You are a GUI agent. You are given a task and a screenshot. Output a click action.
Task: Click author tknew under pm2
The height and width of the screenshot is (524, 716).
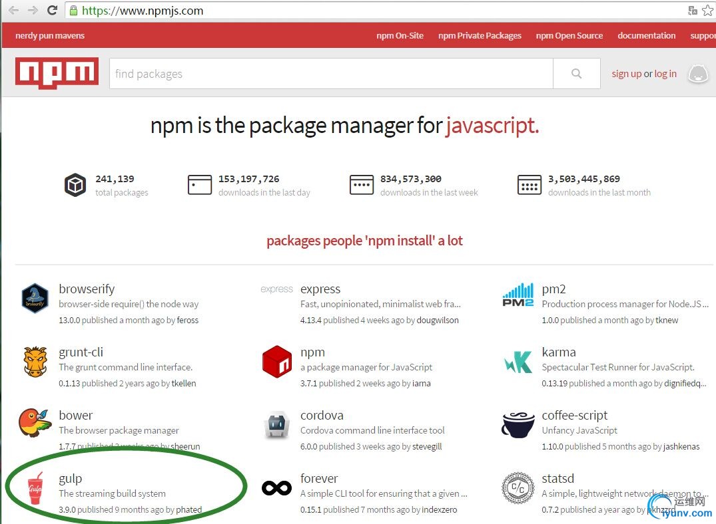click(x=667, y=320)
